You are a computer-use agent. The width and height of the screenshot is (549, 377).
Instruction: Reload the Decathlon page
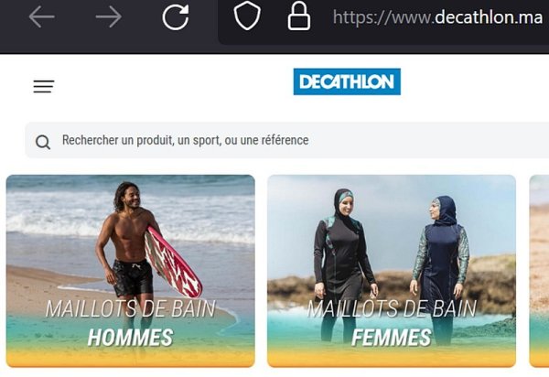tap(176, 16)
